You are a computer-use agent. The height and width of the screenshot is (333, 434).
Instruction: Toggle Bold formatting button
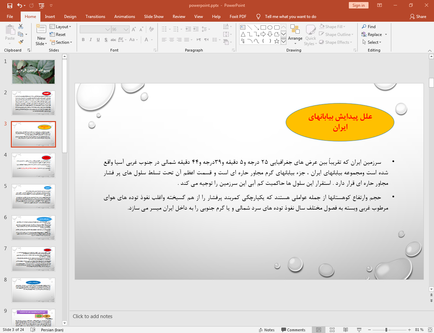83,40
